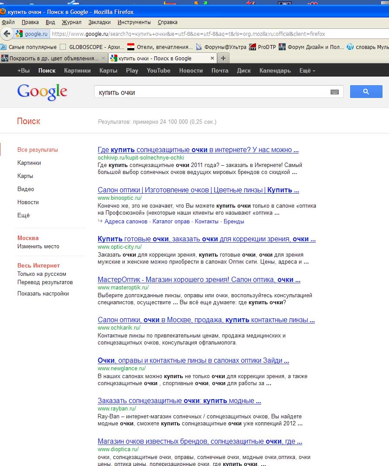The width and height of the screenshot is (389, 466).
Task: Open result 'Салон оптики | Изготовление очков'
Action: click(198, 190)
